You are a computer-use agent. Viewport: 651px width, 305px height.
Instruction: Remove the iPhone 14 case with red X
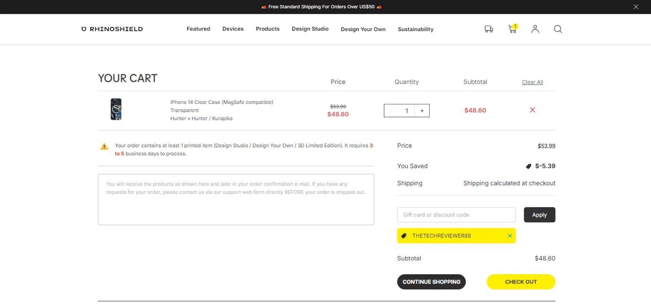point(533,110)
